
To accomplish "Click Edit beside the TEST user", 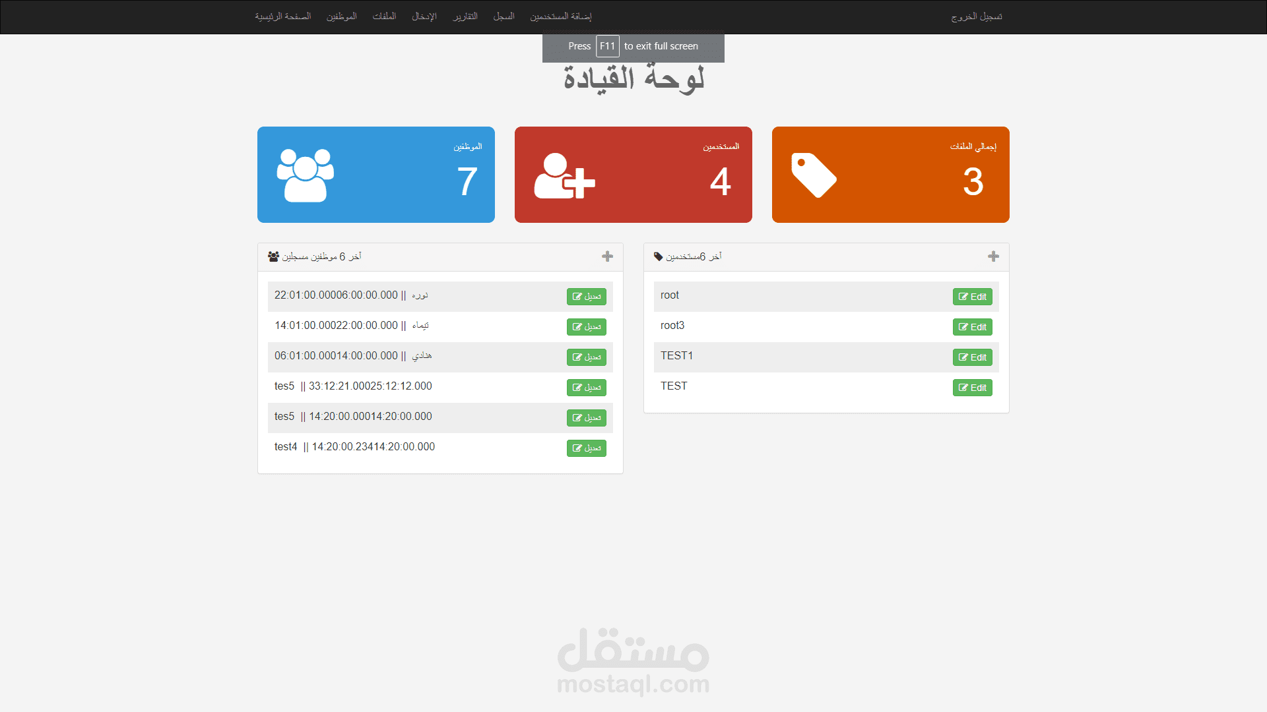I will [x=972, y=388].
